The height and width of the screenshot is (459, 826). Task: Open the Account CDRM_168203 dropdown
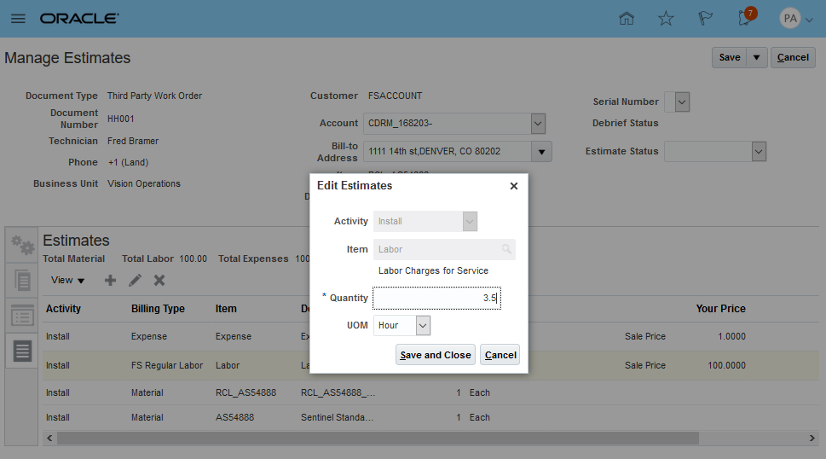[x=538, y=124]
